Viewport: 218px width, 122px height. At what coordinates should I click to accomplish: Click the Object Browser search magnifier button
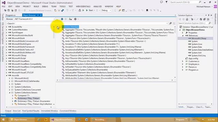tap(170, 23)
